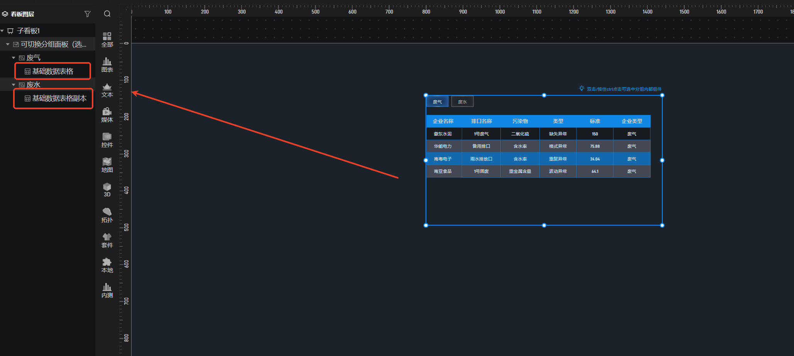Viewport: 794px width, 356px height.
Task: Collapse the 废气 layer group
Action: pyautogui.click(x=14, y=58)
